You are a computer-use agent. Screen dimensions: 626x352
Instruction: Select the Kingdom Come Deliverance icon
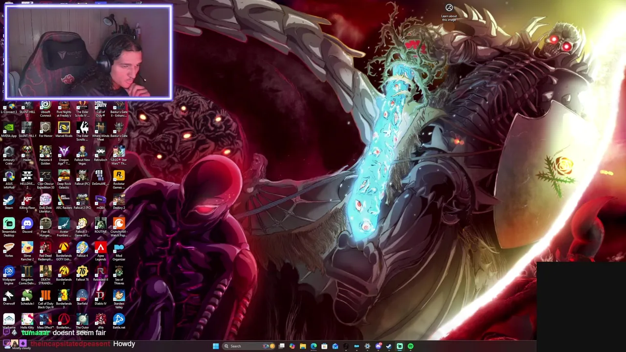(x=27, y=276)
